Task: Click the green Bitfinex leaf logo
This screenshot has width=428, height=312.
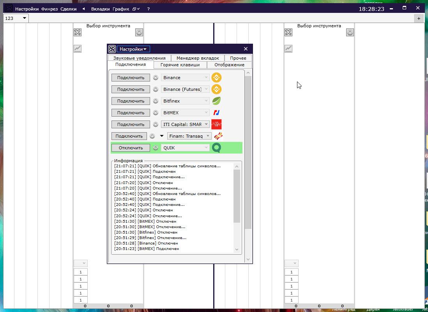Action: pos(216,101)
